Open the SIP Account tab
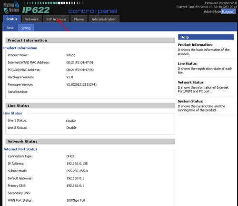This screenshot has width=238, height=206. 56,19
